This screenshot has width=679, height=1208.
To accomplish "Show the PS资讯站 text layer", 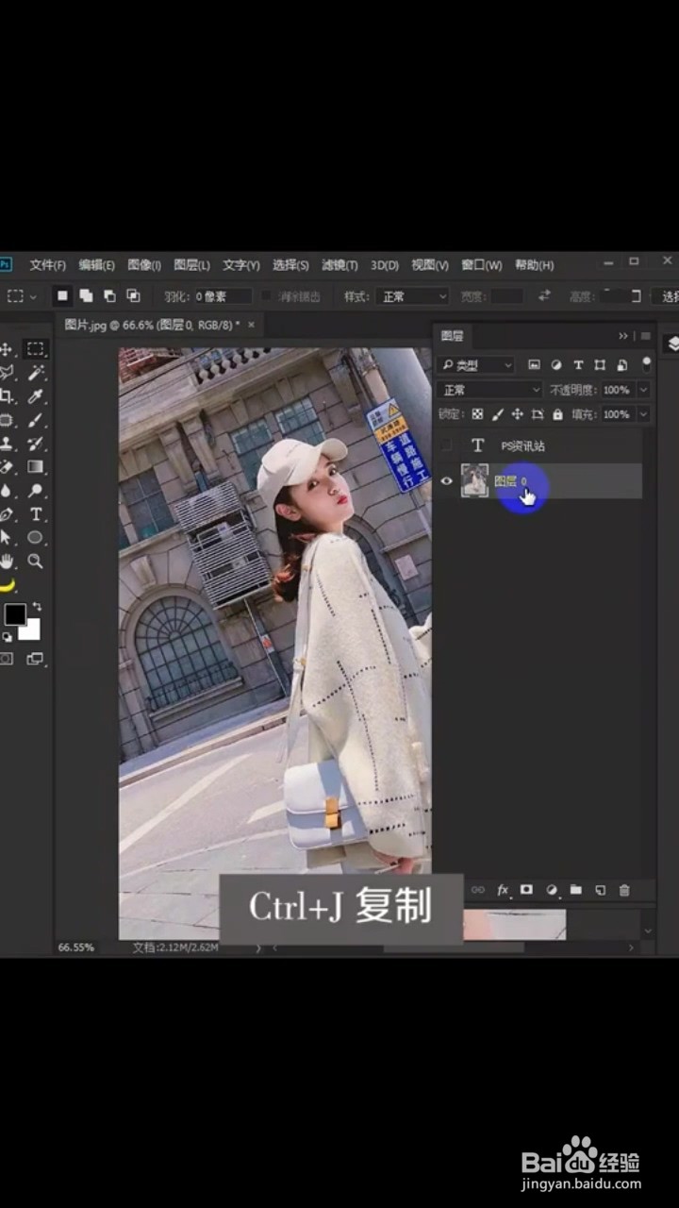I will point(447,445).
